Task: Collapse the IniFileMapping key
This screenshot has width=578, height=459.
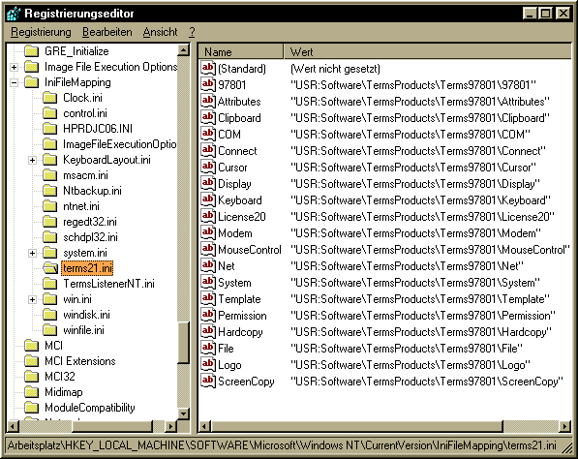Action: tap(14, 82)
